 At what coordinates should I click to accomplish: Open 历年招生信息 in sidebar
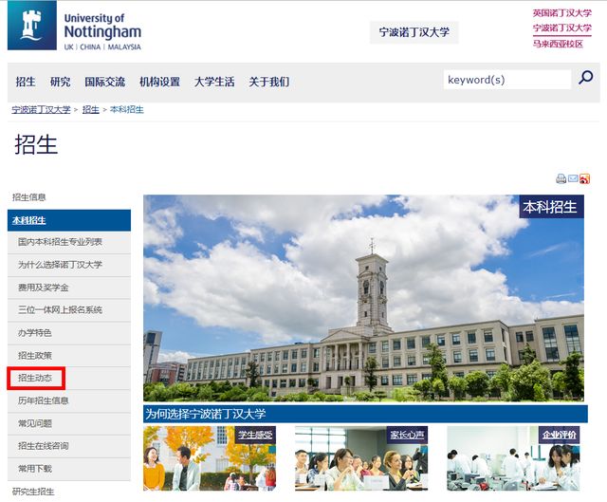tap(69, 400)
